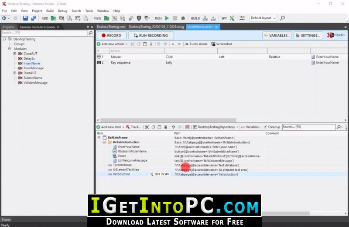Click the repository Search (F3) field
Image resolution: width=349 pixels, height=227 pixels.
(308, 127)
